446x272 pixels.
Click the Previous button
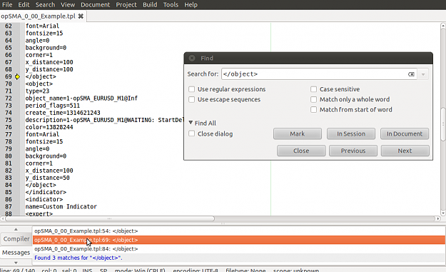click(353, 151)
